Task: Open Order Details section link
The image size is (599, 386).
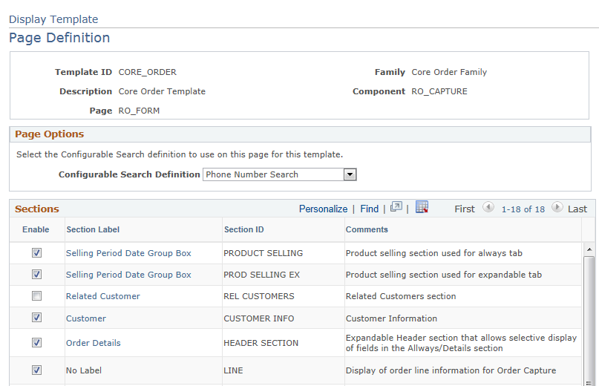Action: pos(94,343)
